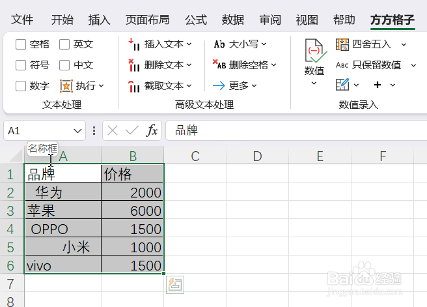Open the name box A1 dropdown arrow

pos(77,131)
